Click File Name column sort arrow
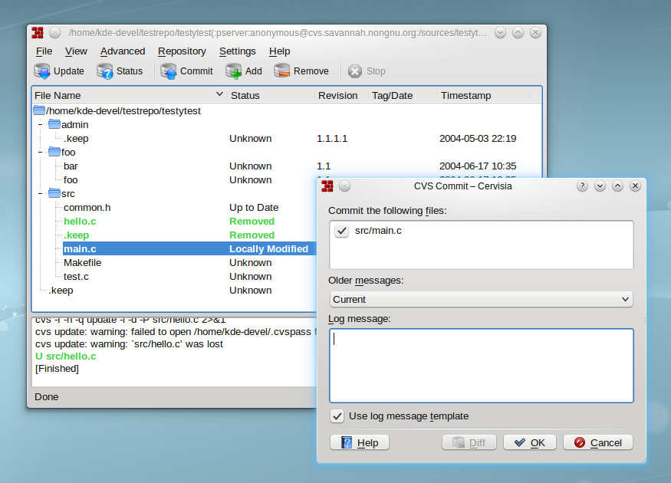 [219, 94]
